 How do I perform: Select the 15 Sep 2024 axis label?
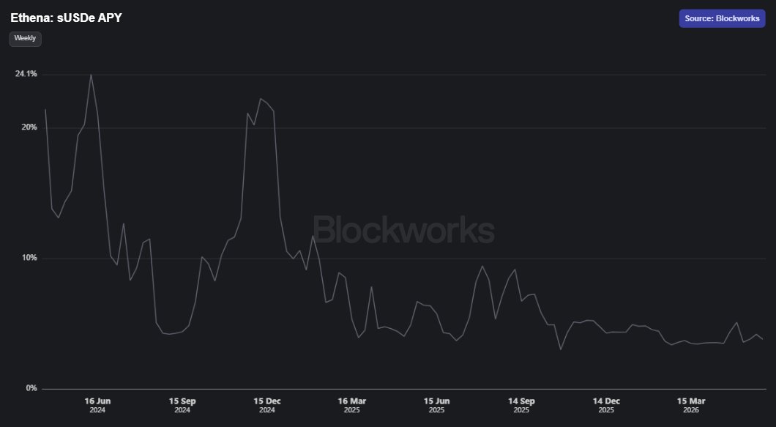(182, 405)
